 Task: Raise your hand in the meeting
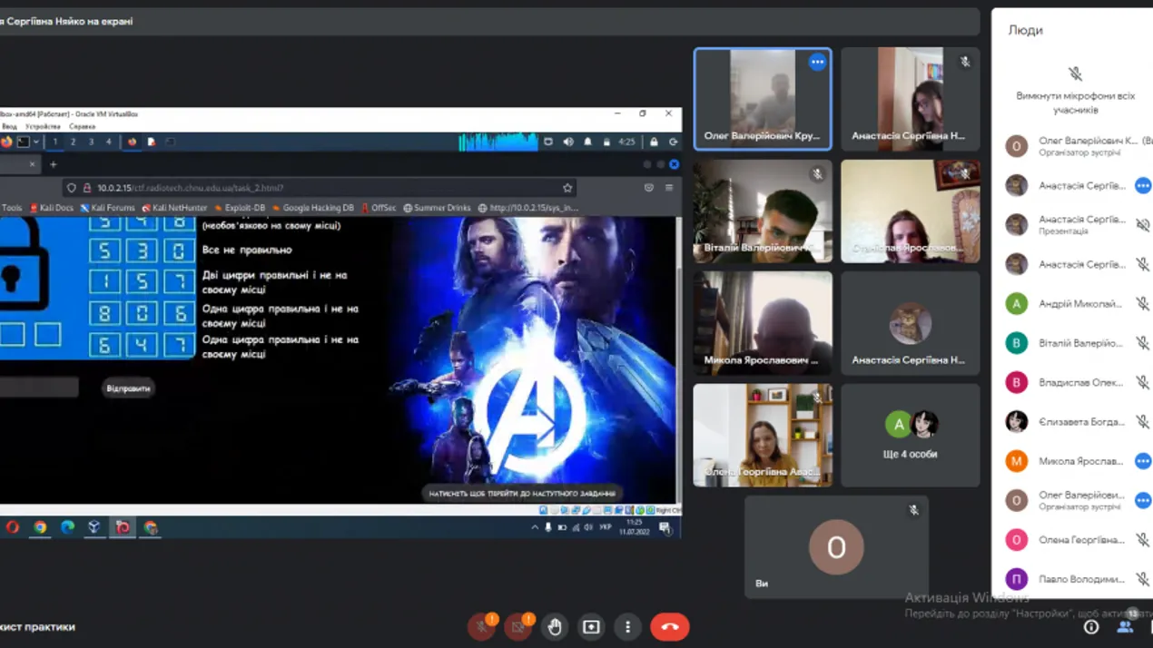point(555,627)
